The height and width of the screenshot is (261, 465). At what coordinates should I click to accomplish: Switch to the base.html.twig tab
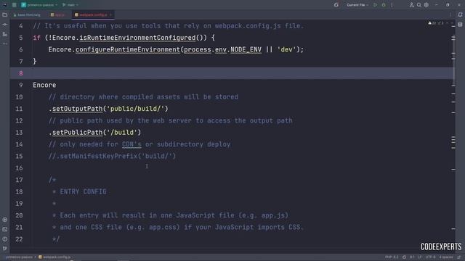coord(27,14)
